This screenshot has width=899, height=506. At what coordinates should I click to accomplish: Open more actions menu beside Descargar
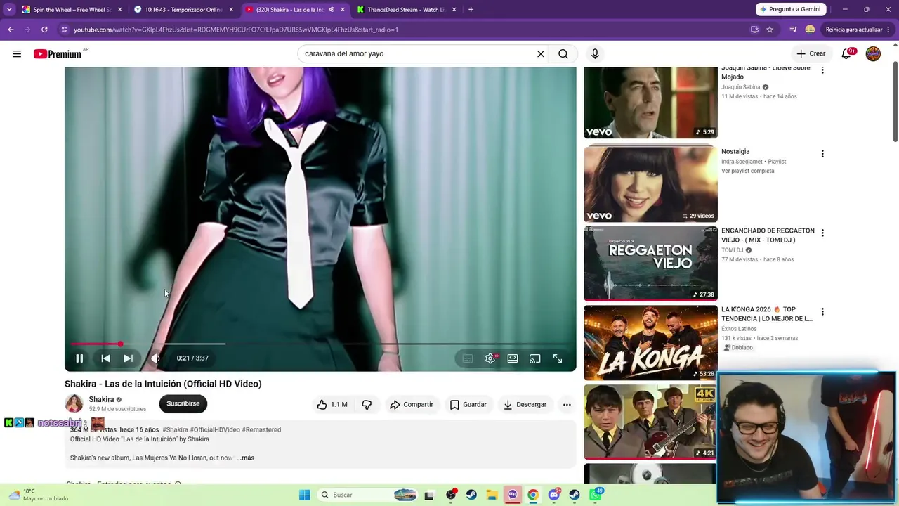[567, 404]
